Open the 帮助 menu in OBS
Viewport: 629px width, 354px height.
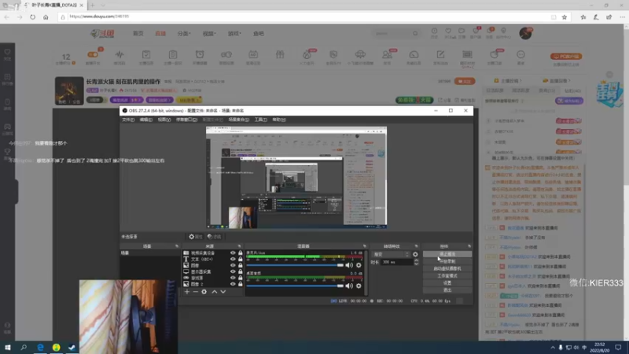point(279,120)
